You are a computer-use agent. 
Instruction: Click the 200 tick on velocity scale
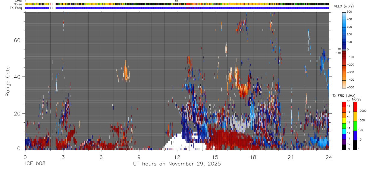click(350, 34)
